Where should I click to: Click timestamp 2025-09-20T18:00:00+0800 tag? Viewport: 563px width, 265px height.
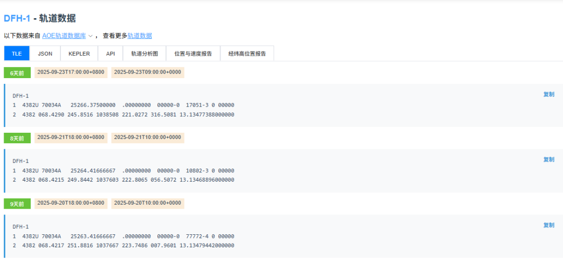coord(71,203)
